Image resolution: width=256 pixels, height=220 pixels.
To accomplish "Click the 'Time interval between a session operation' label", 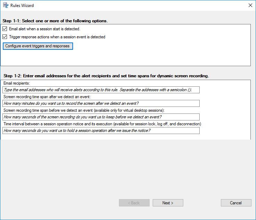I will coord(102,124).
